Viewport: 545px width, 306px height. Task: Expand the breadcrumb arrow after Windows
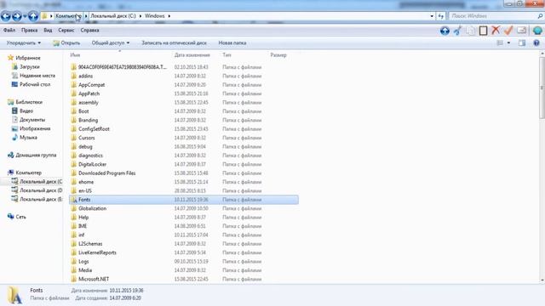point(169,16)
